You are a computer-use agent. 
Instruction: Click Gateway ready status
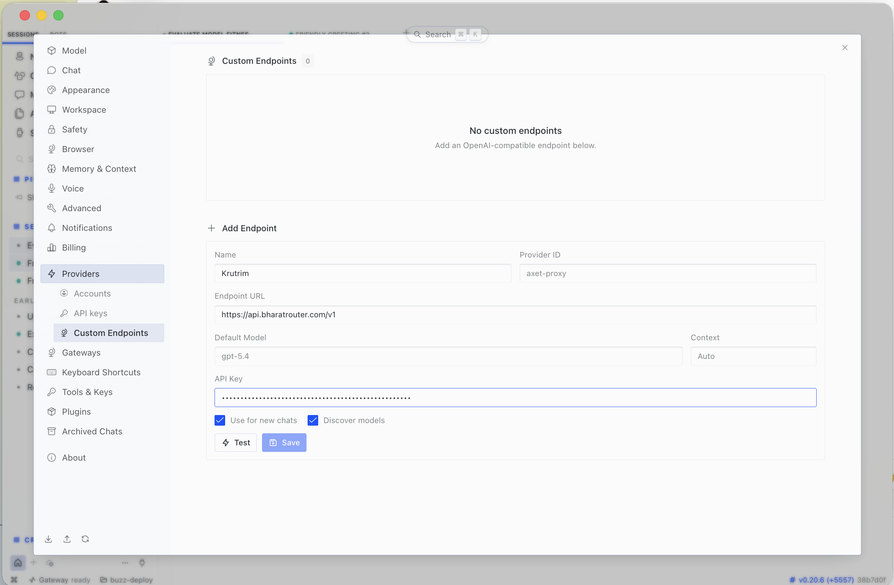tap(60, 580)
